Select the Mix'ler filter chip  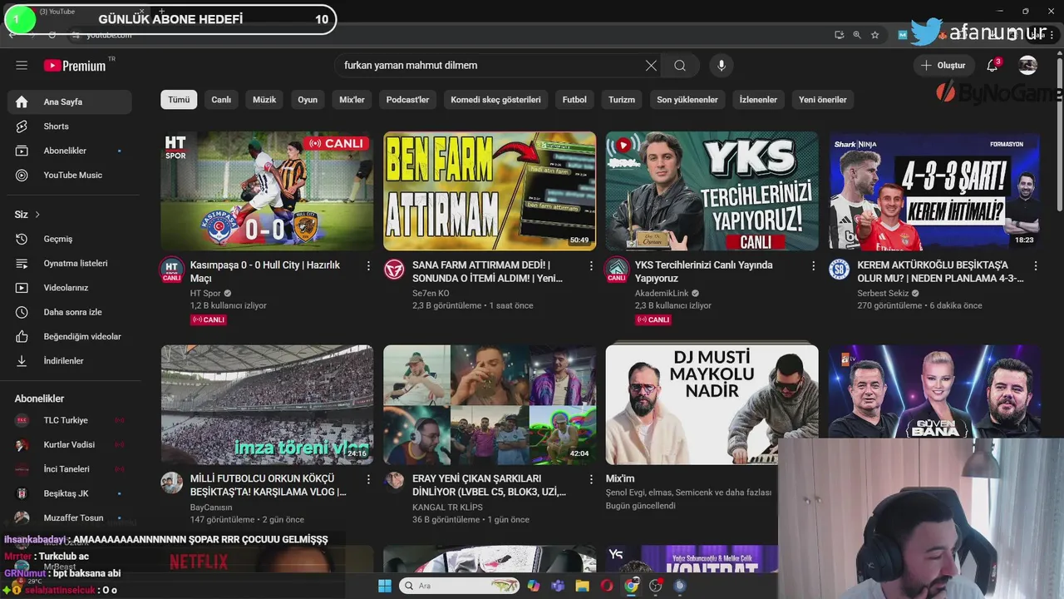coord(352,100)
